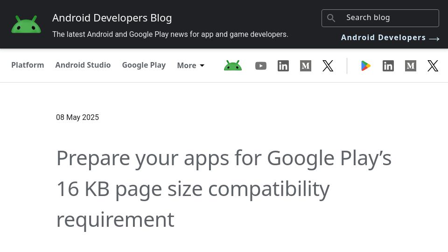
Task: Open the Android LinkedIn icon left of divider
Action: coord(283,66)
